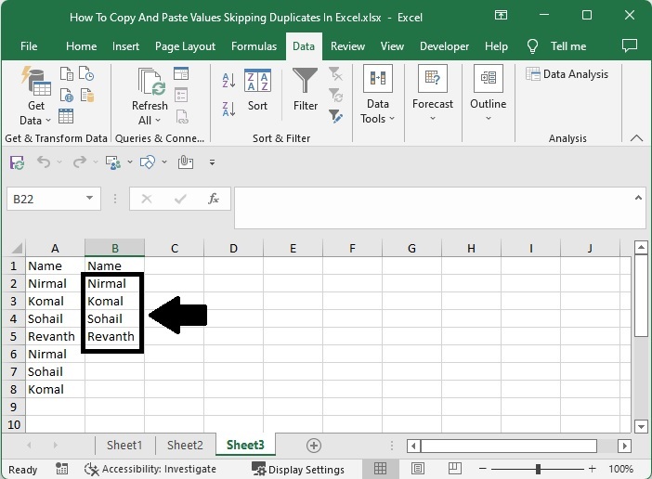Open Existing Connections icon
This screenshot has width=652, height=479.
87,95
